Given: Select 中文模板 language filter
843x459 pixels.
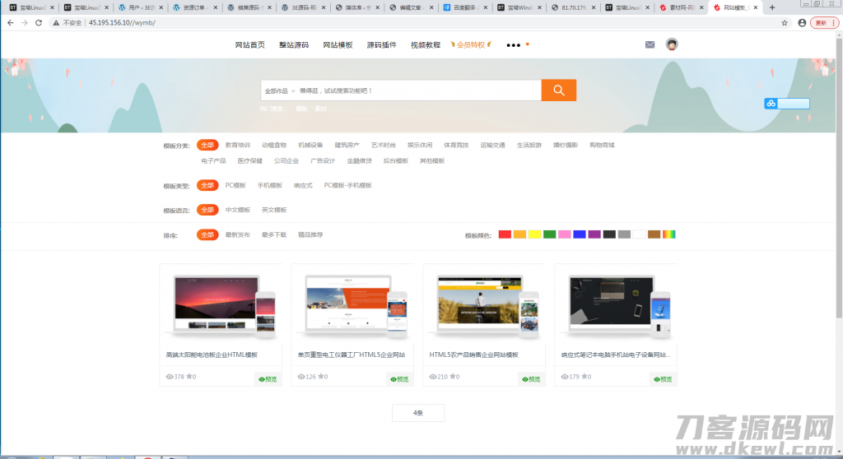Looking at the screenshot, I should click(x=237, y=210).
